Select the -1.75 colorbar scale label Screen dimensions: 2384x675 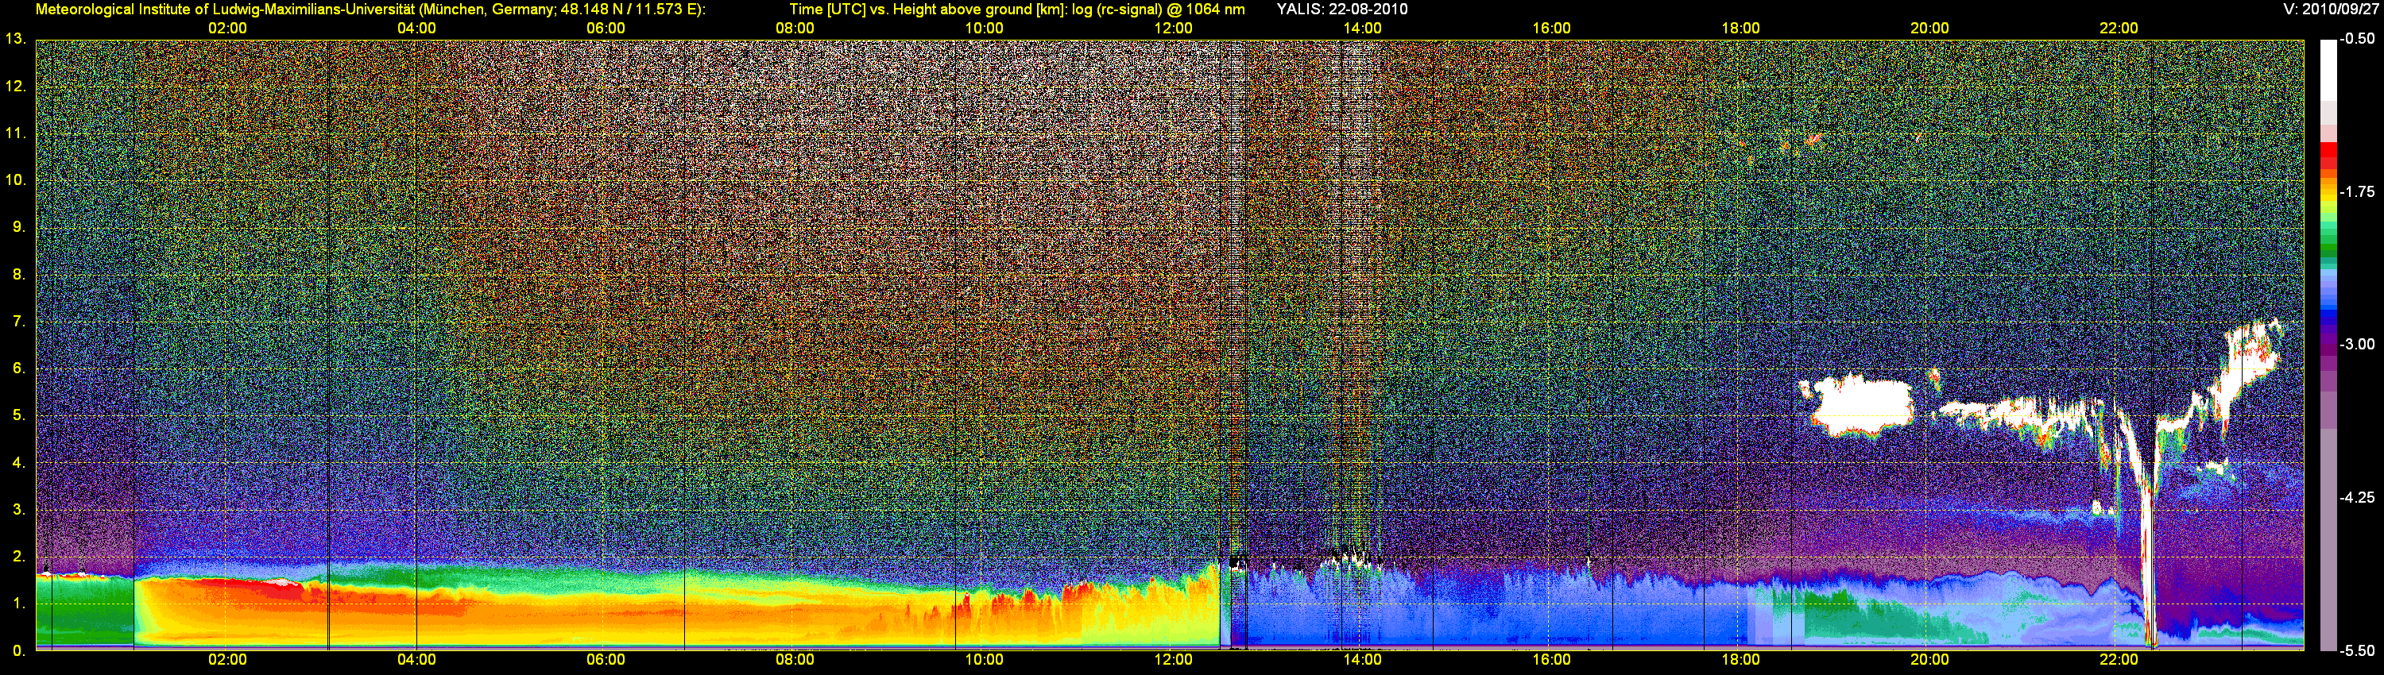[x=2357, y=191]
